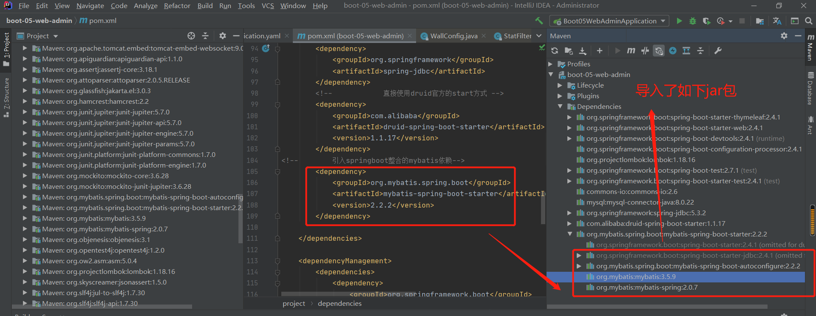816x316 pixels.
Task: Open the File menu
Action: 24,6
